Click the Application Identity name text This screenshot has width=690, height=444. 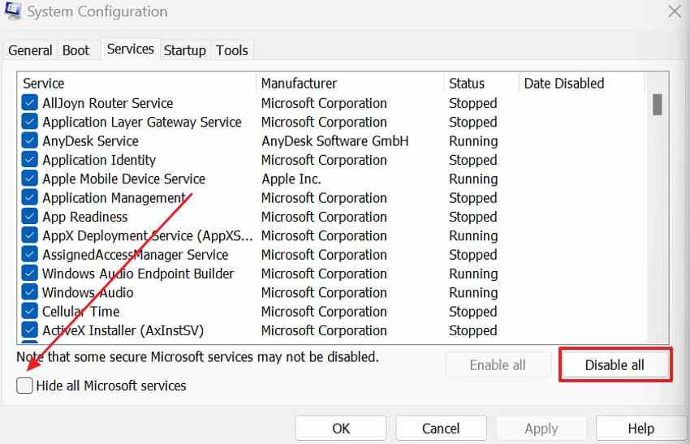[99, 160]
